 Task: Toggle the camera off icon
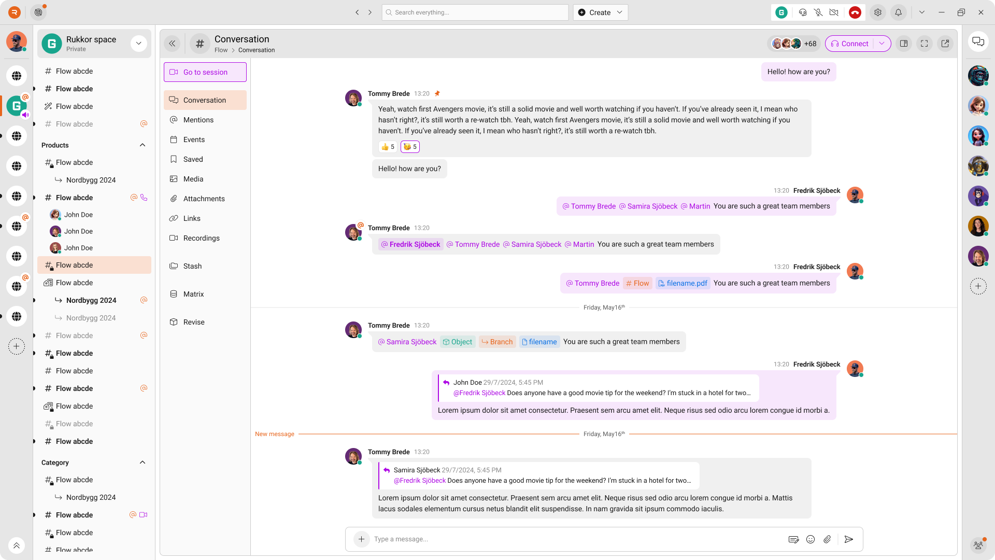[x=834, y=12]
